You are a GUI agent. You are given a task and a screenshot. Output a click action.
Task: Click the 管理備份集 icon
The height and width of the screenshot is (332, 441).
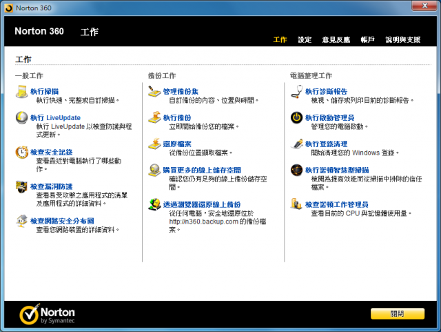[x=154, y=92]
